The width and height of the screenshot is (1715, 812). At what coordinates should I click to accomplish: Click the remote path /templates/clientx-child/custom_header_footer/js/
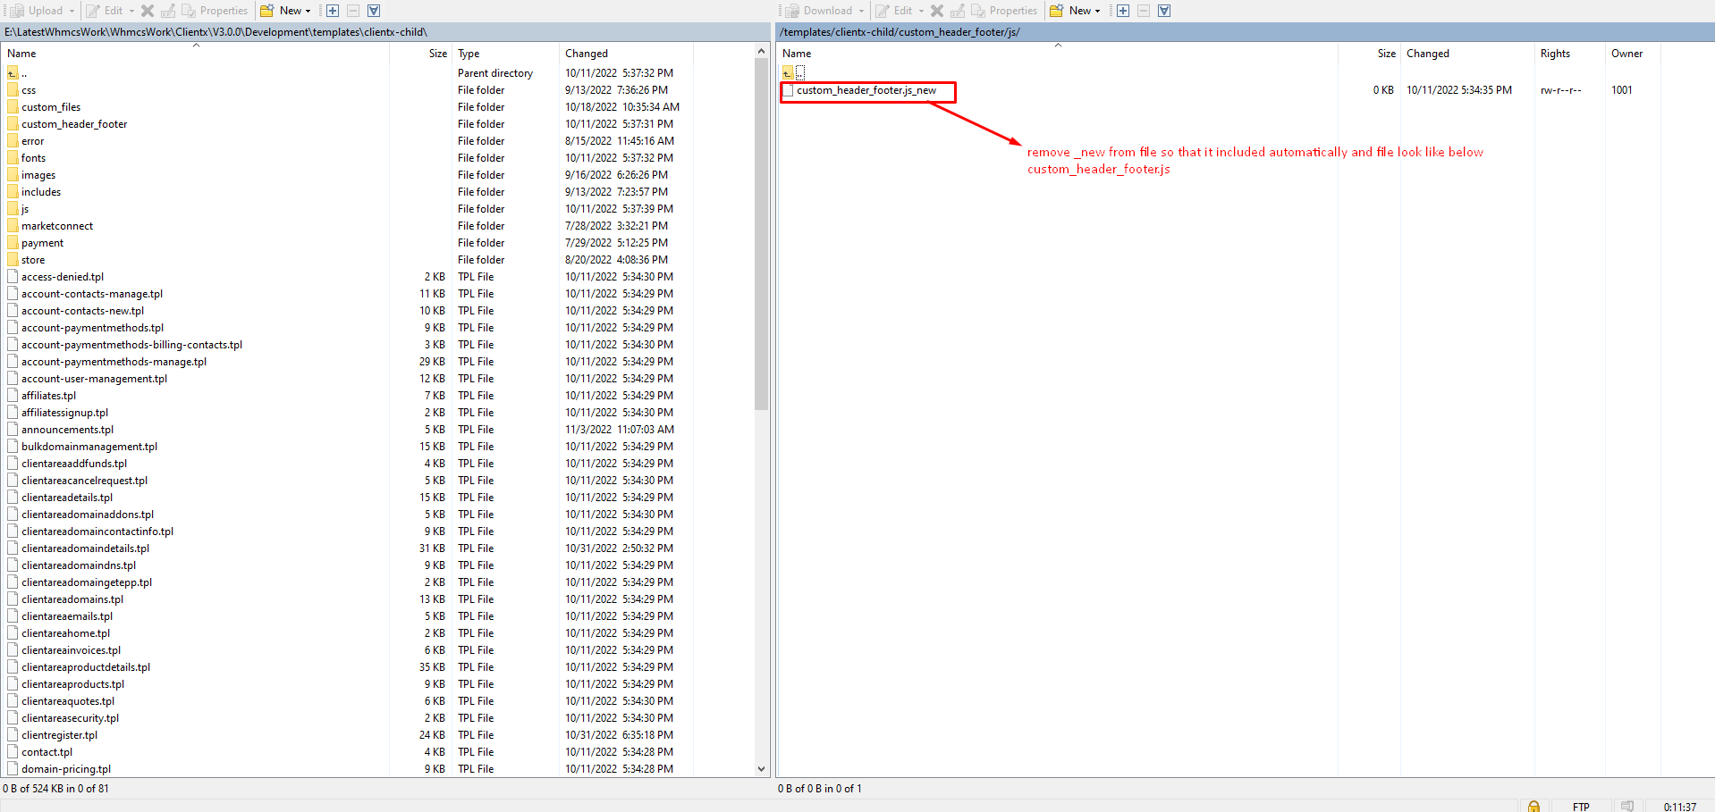pyautogui.click(x=900, y=32)
